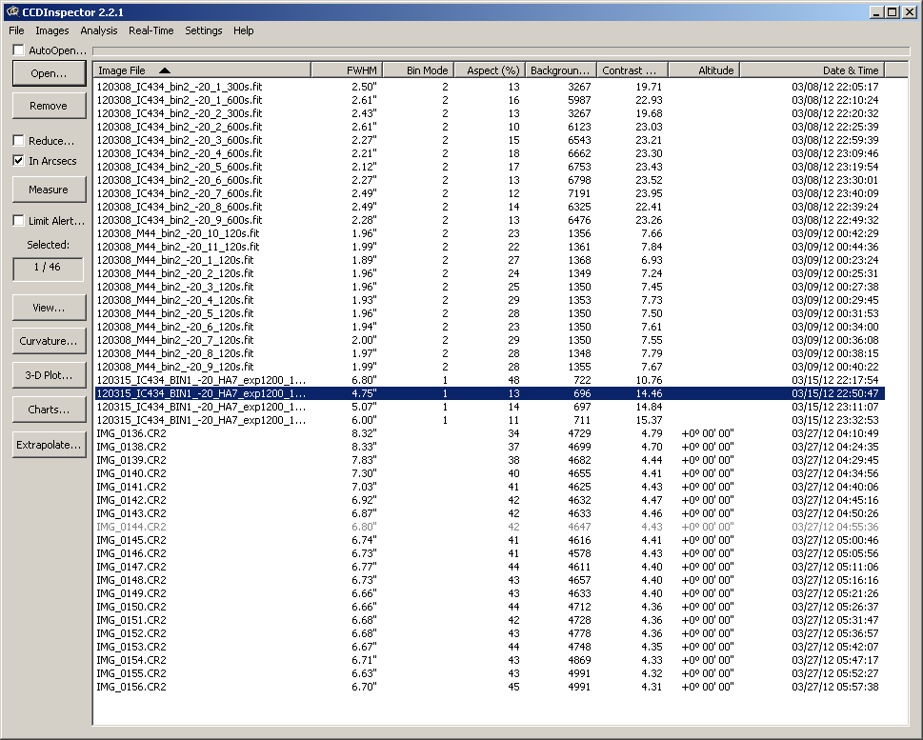Viewport: 923px width, 740px height.
Task: Select the highlighted row dated 03/15/12 22:50:47
Action: [490, 393]
